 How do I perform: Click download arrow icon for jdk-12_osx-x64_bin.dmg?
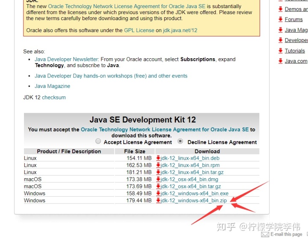[158, 179]
